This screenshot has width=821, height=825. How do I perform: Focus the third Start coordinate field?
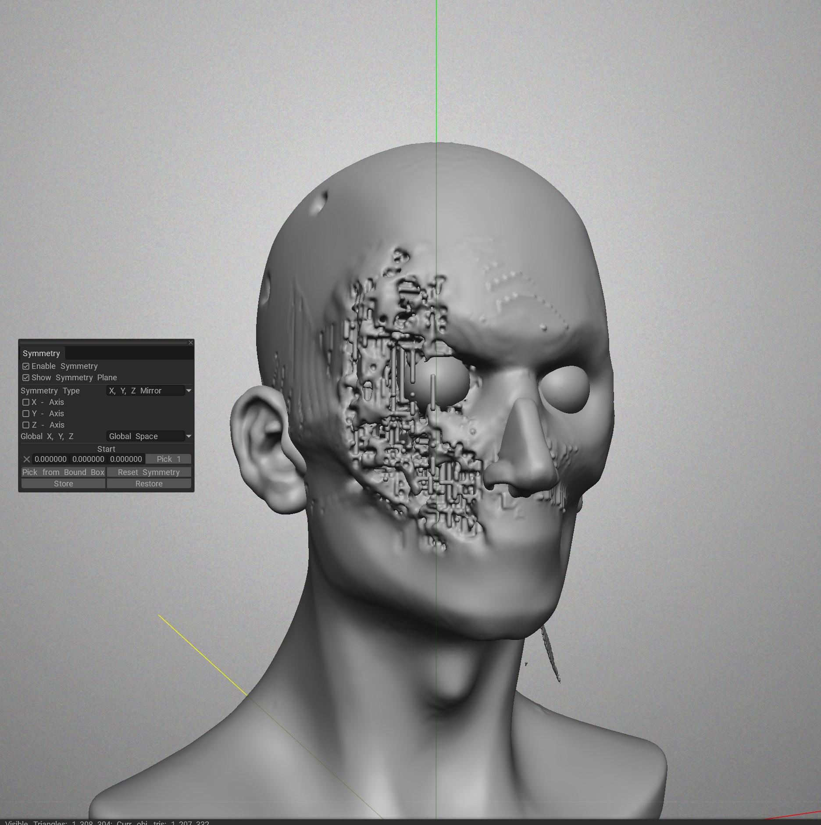[x=126, y=459]
